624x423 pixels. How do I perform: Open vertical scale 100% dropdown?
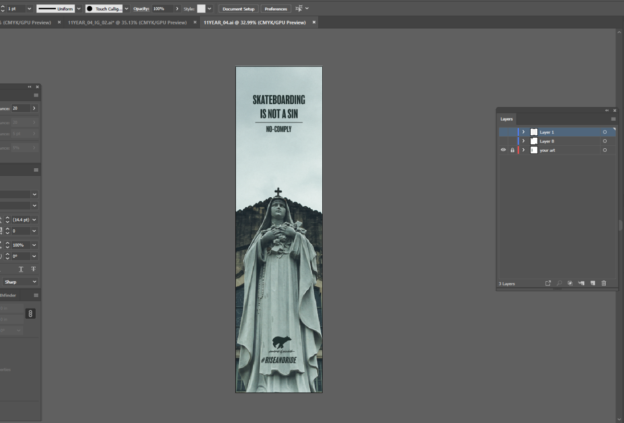click(34, 245)
